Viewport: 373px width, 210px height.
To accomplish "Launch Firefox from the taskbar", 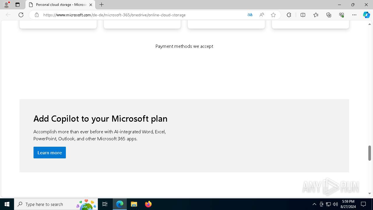I will [148, 204].
